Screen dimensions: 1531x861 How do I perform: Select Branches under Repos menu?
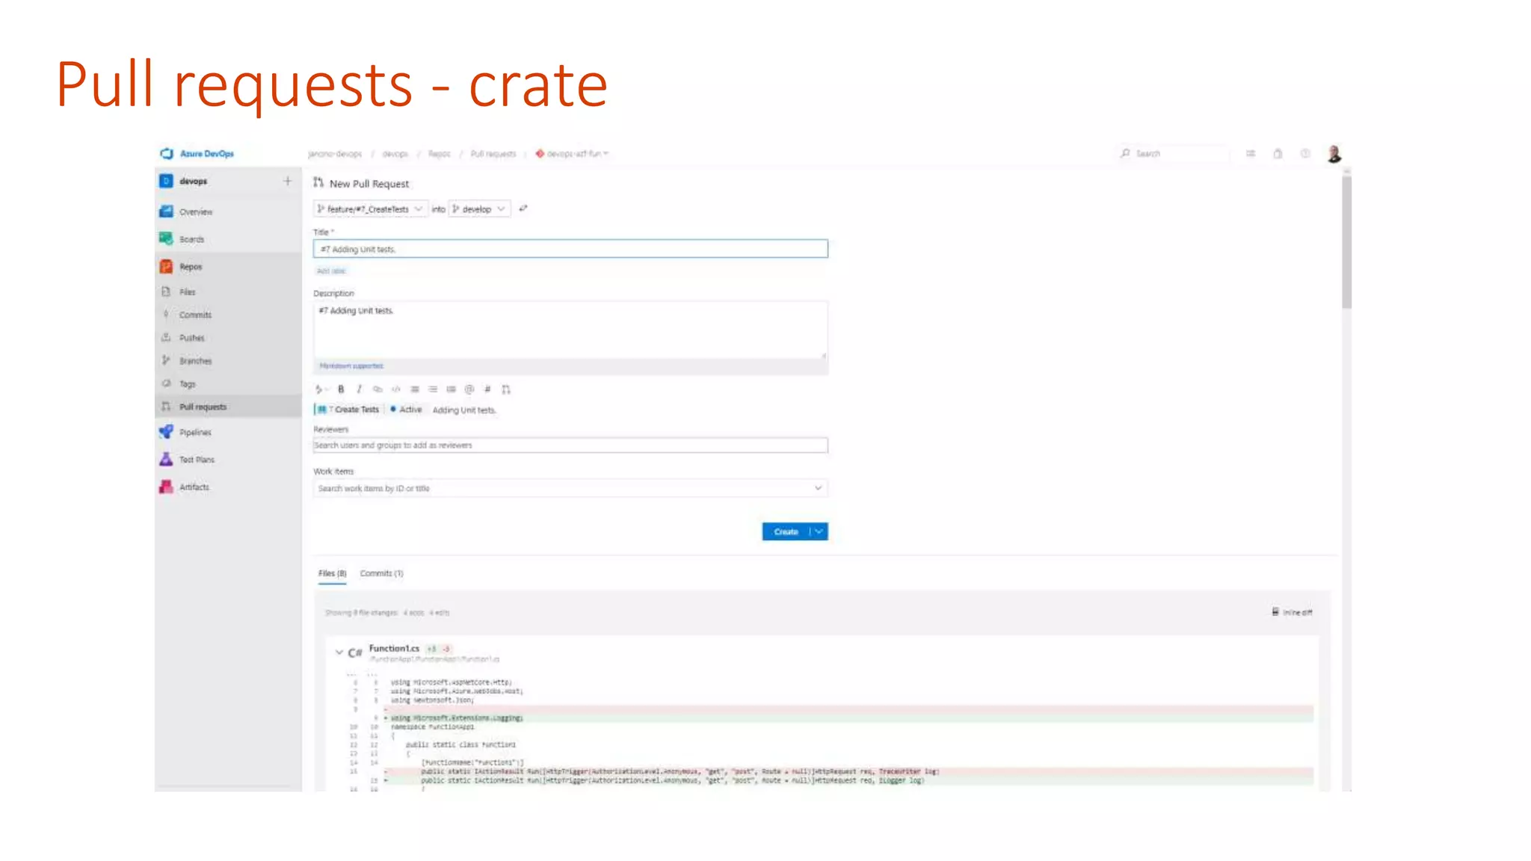coord(195,361)
